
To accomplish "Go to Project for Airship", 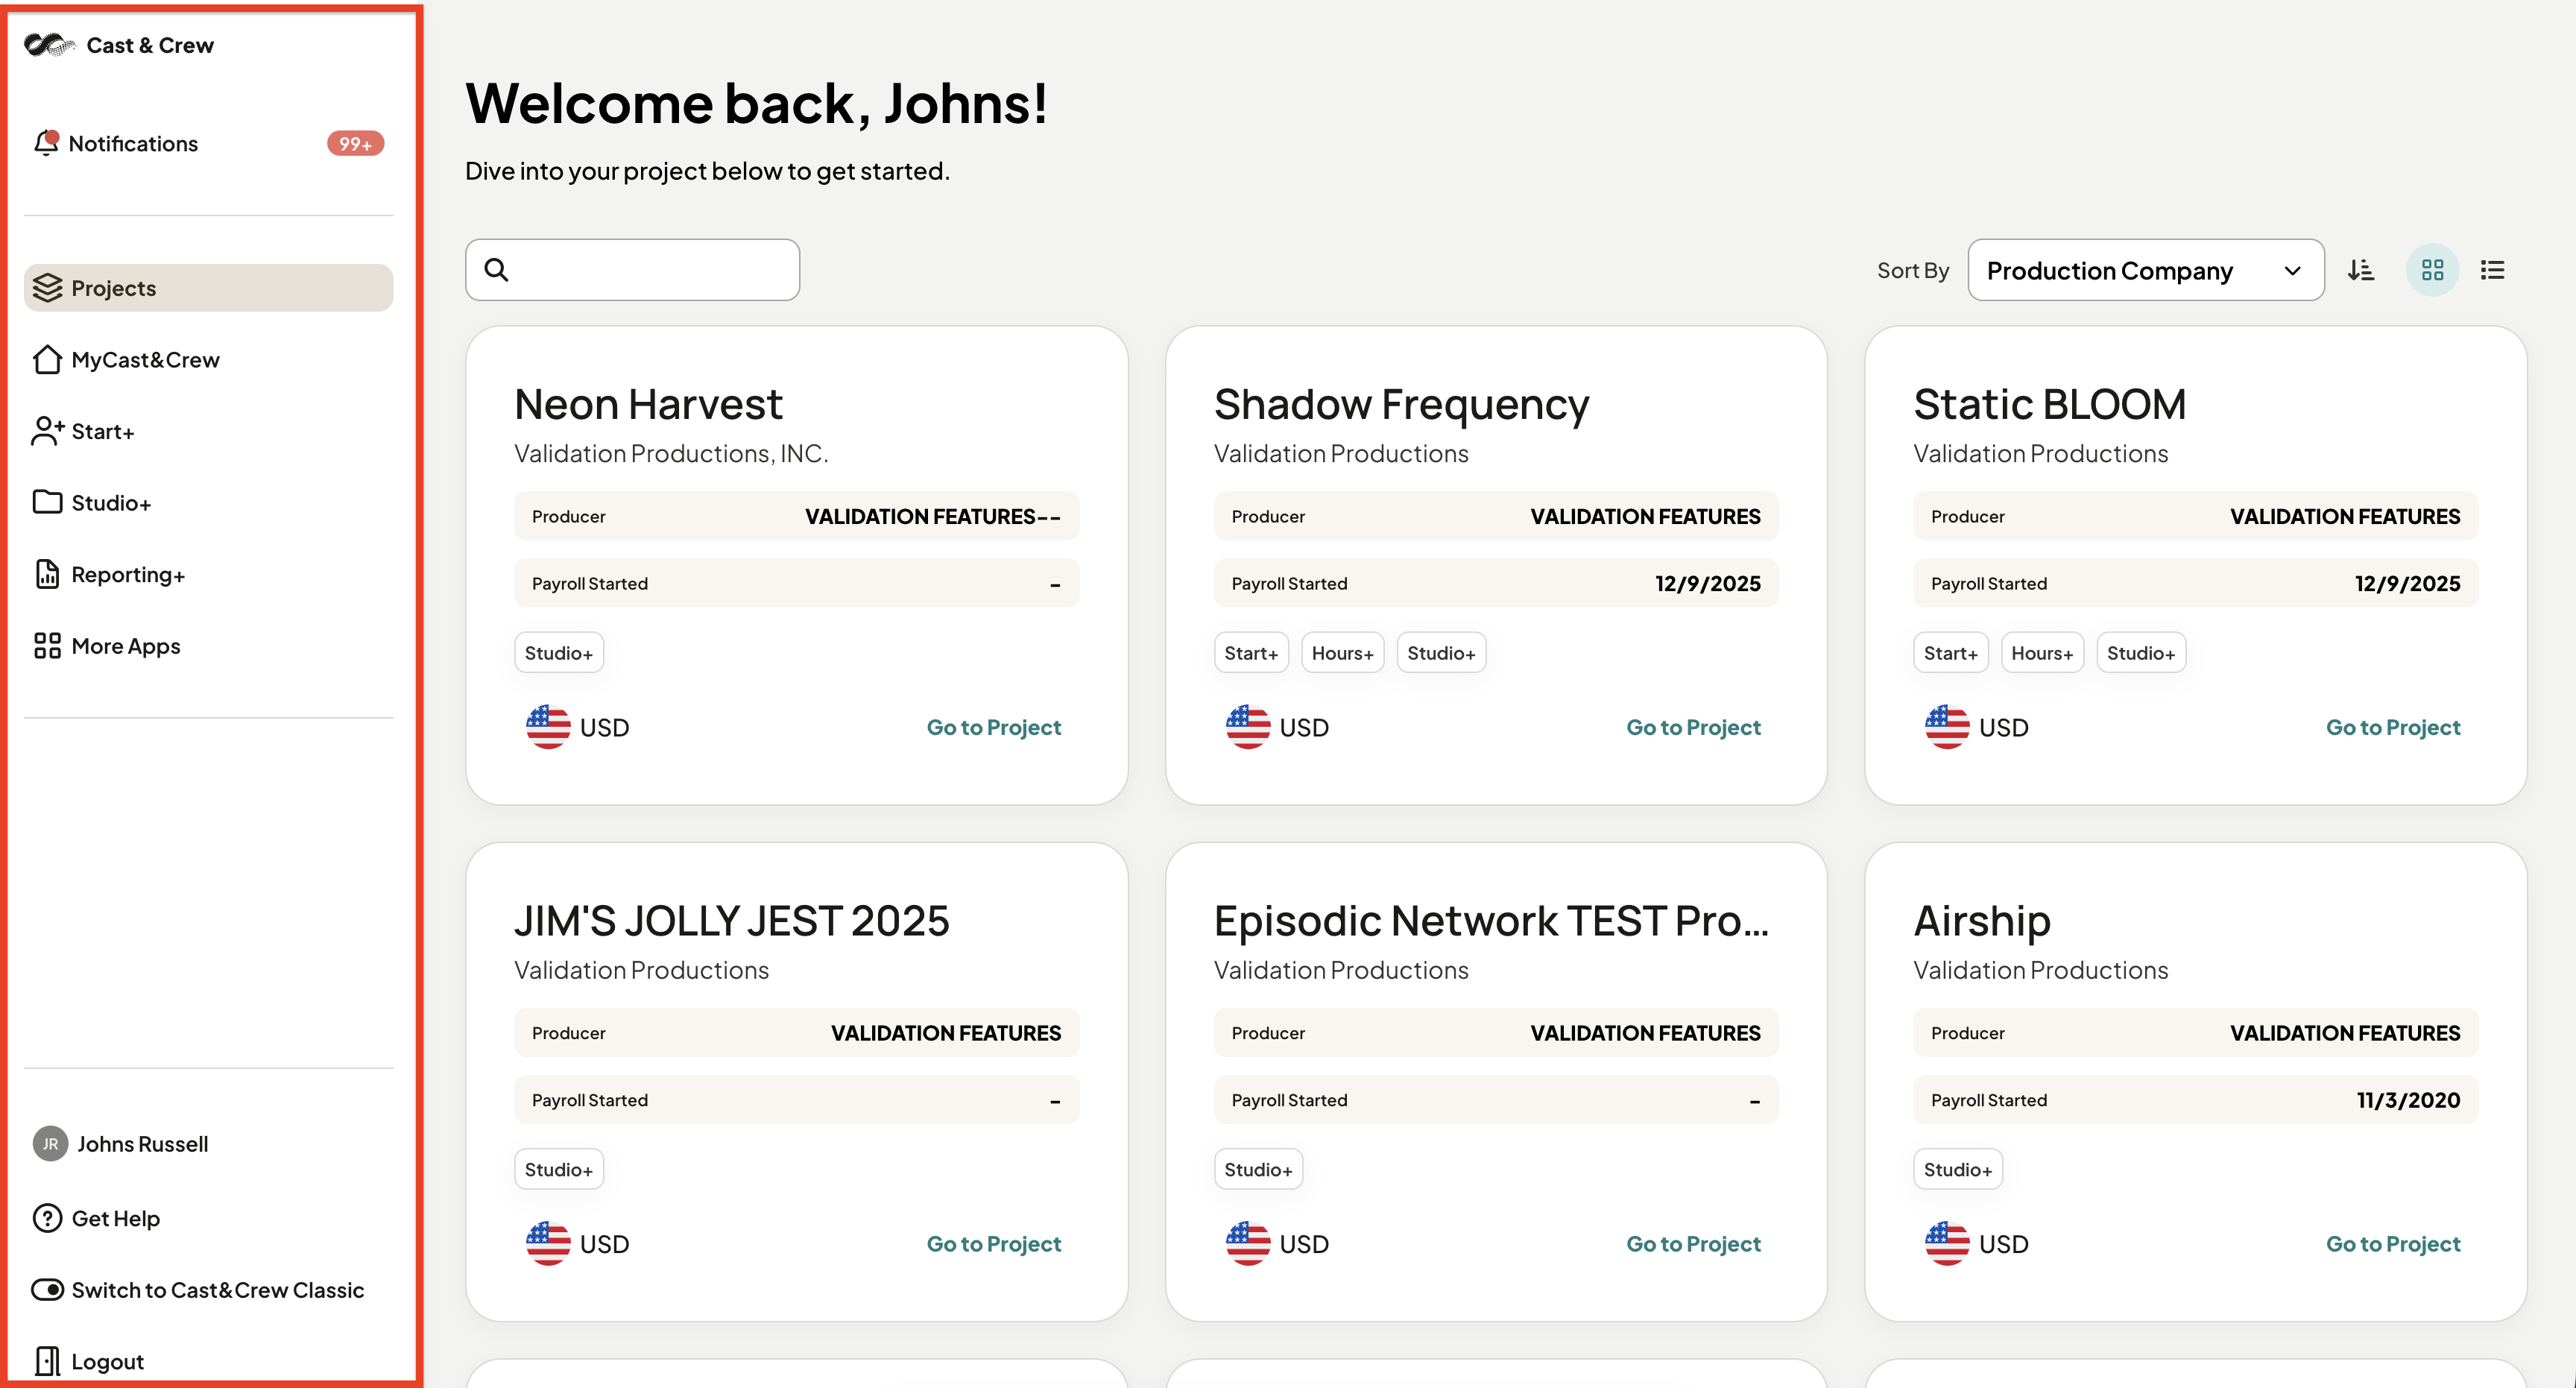I will point(2392,1244).
